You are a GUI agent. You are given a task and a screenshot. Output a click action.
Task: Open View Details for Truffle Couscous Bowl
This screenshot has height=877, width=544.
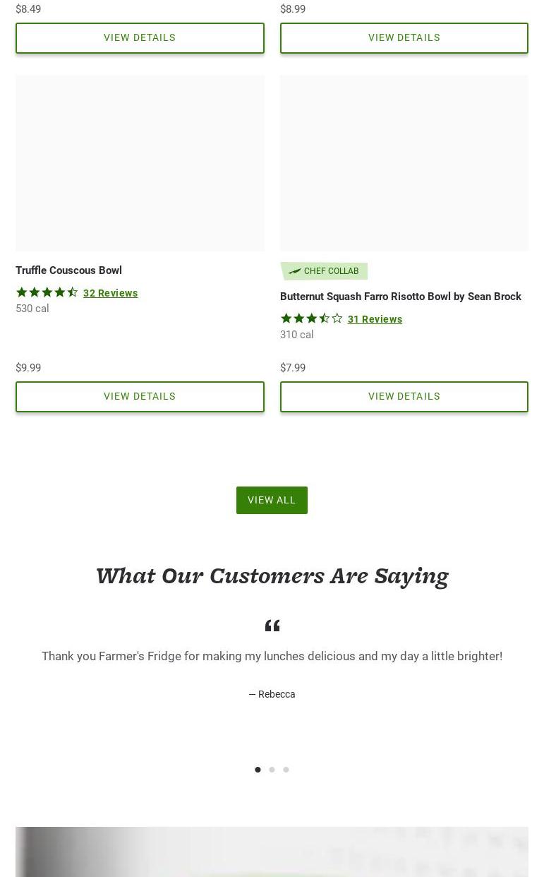140,397
